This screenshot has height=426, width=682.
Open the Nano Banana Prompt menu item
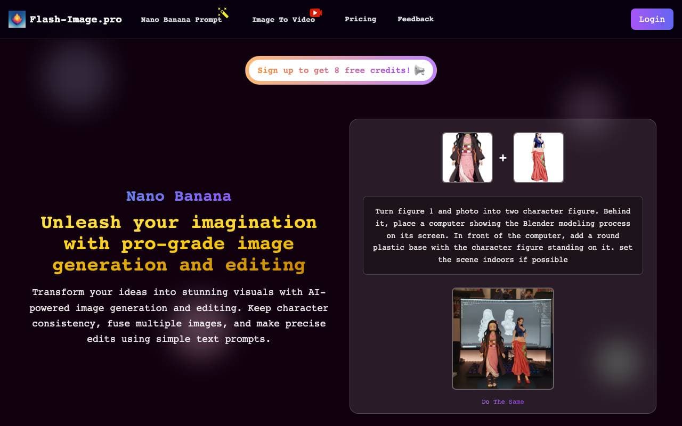pos(181,19)
